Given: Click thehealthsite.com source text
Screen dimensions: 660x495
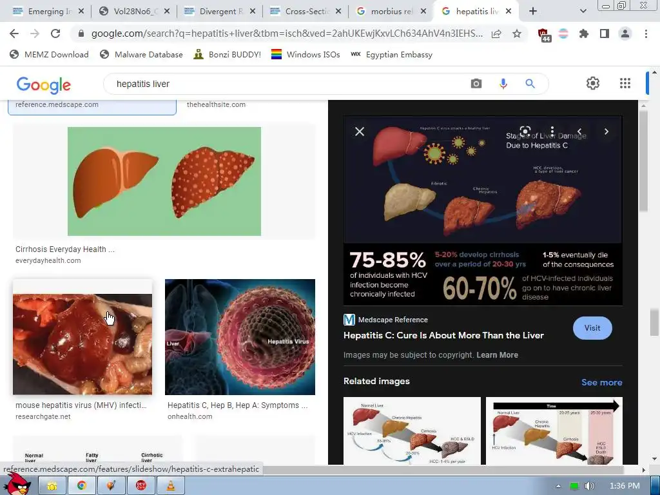Looking at the screenshot, I should [216, 104].
